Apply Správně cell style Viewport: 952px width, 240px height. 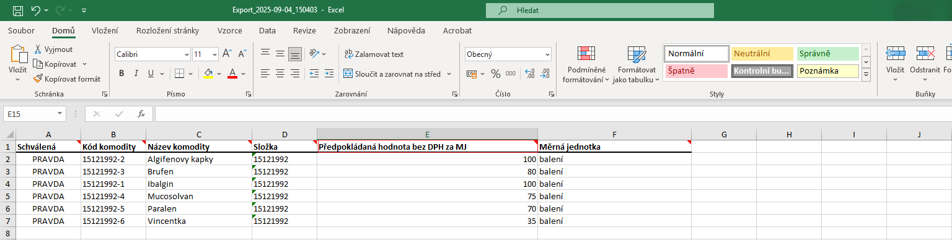coord(827,54)
